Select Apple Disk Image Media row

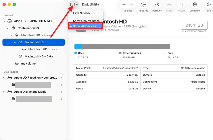[x=33, y=92]
